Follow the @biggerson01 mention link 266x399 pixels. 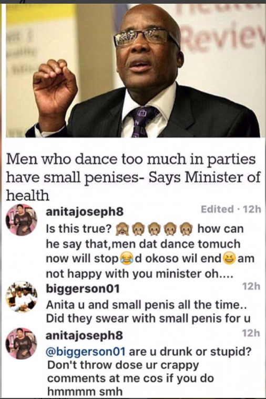86,352
